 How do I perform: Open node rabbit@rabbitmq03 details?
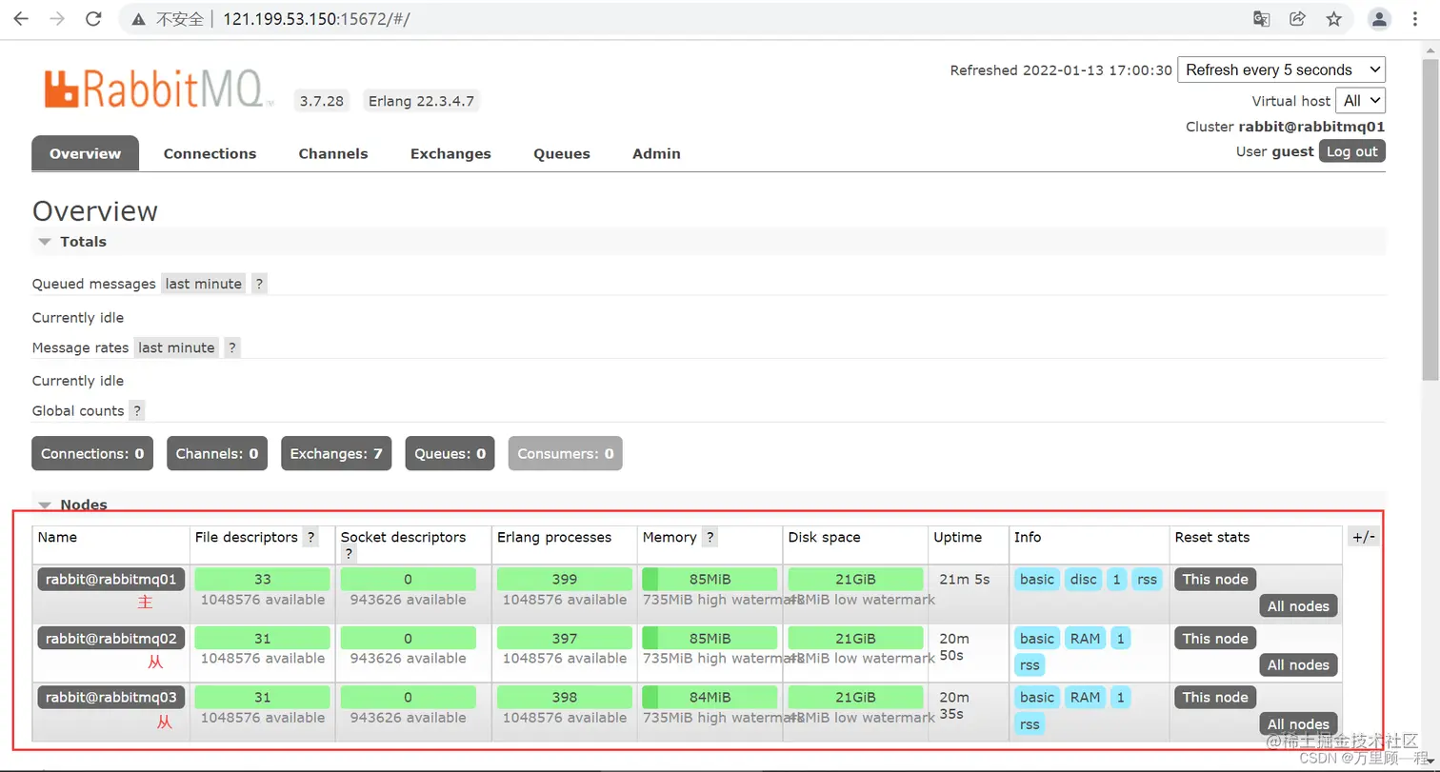(x=111, y=697)
